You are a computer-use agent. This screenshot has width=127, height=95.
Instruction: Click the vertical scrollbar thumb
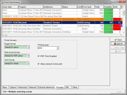click(x=124, y=13)
